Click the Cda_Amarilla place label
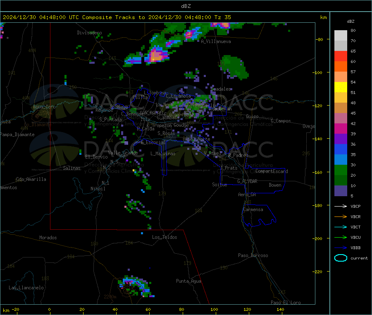Image resolution: width=372 pixels, height=315 pixels. (x=31, y=179)
